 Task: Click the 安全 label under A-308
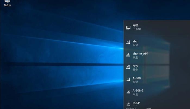coord(135,82)
